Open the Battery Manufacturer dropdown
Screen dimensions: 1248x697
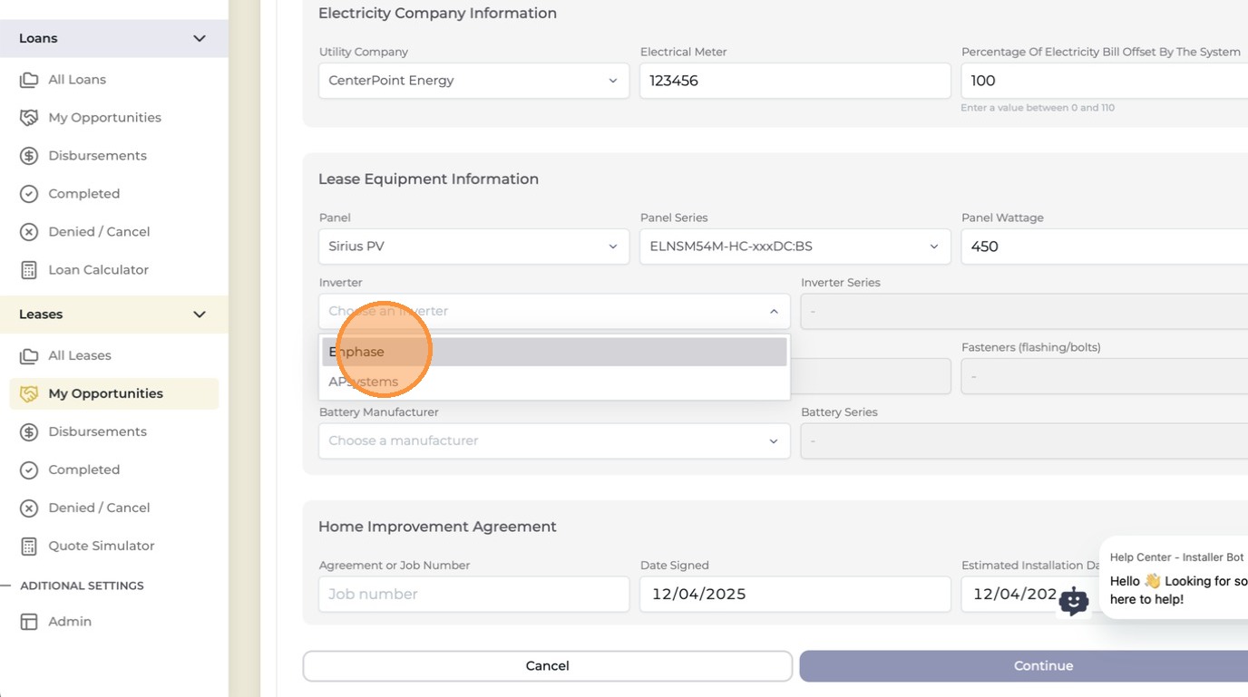point(554,440)
